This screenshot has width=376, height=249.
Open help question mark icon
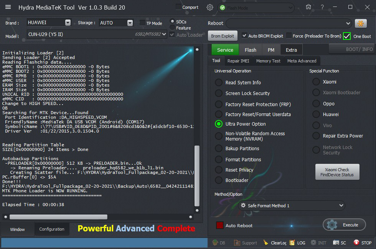coord(322,7)
